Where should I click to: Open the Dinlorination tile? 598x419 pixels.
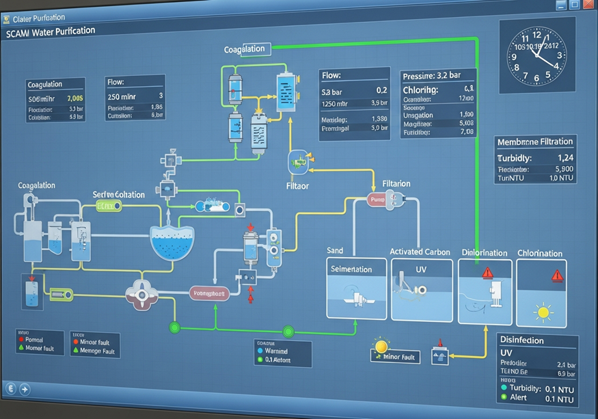485,292
